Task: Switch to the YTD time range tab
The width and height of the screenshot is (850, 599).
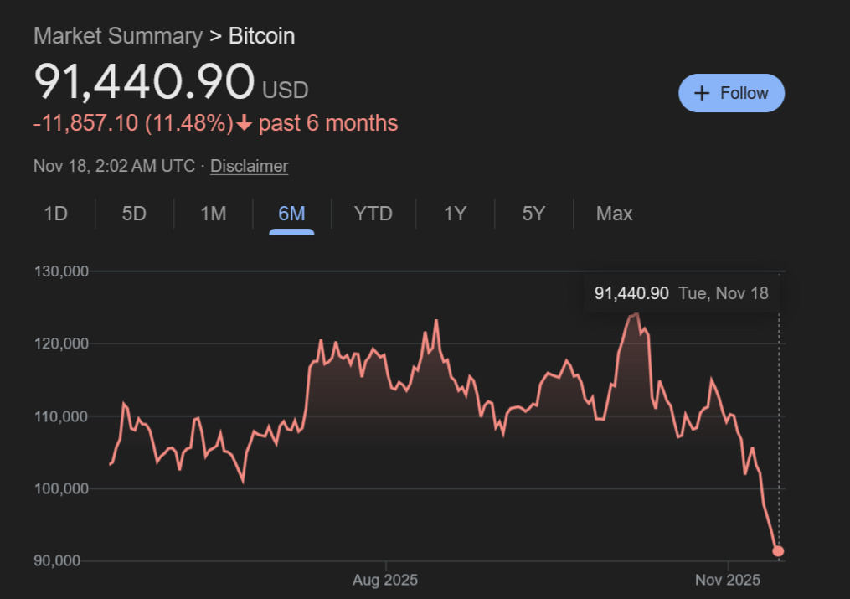Action: [373, 214]
